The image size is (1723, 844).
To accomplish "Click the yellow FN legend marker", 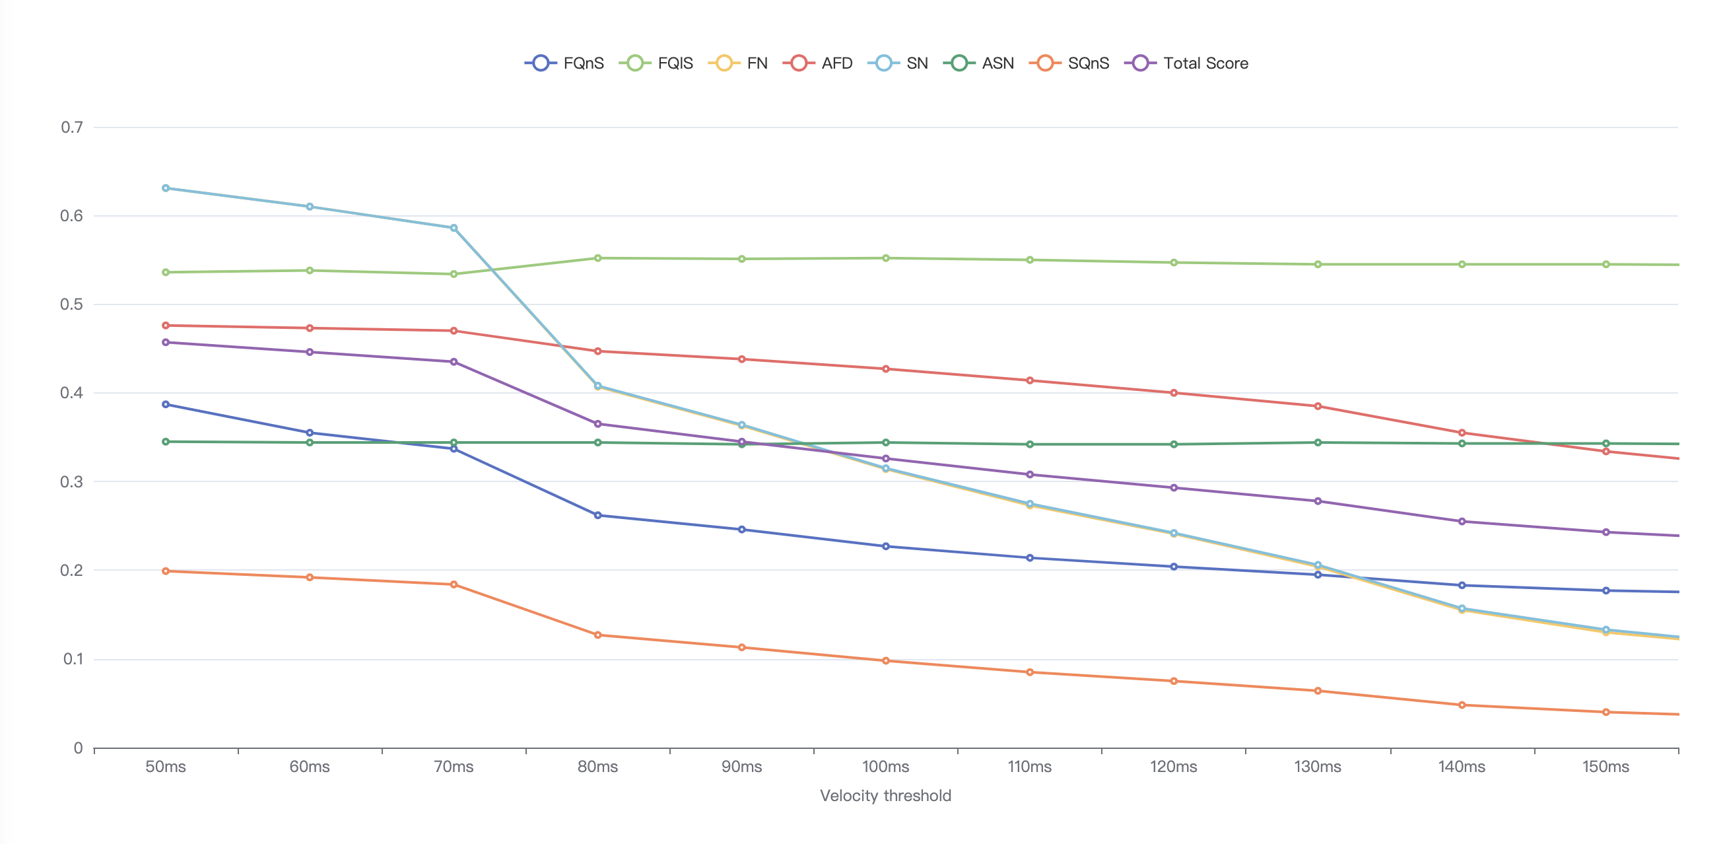I will (724, 63).
